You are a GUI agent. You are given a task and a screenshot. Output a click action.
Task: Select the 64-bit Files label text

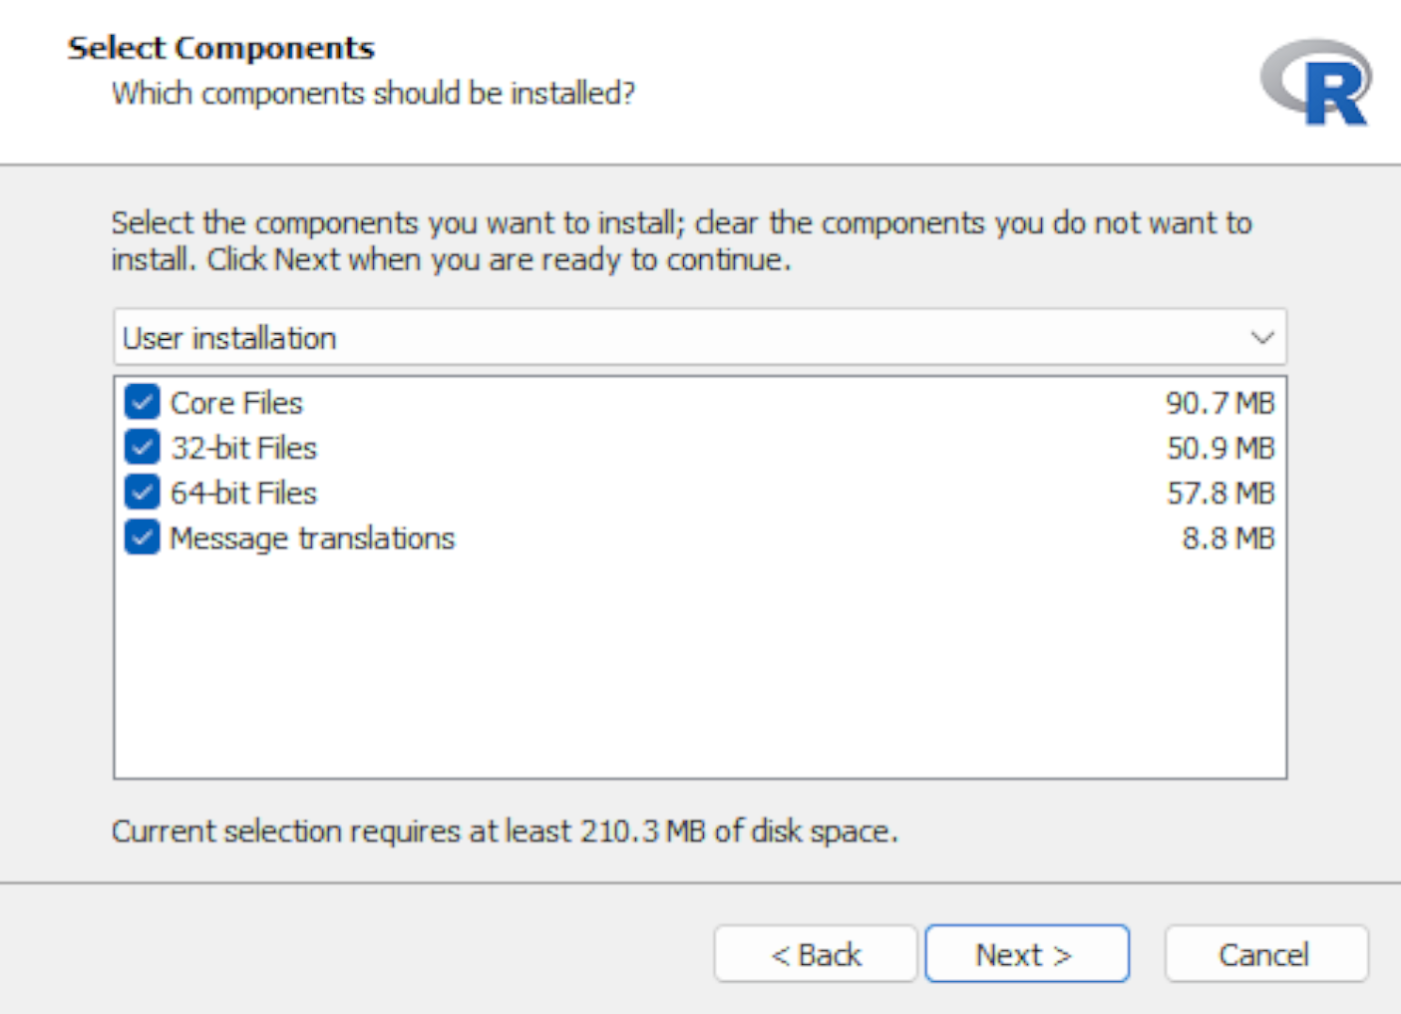pos(244,493)
